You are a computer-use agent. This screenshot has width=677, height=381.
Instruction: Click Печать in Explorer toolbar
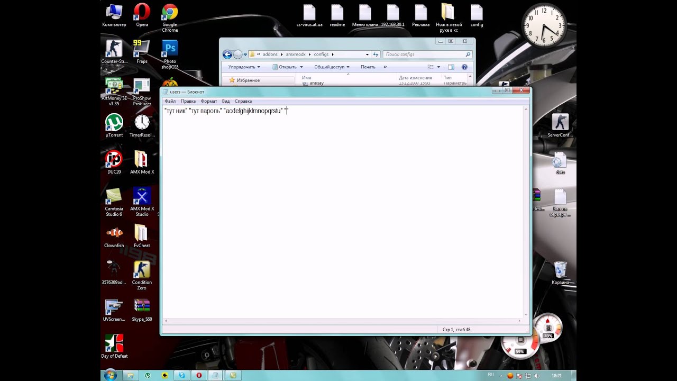368,67
